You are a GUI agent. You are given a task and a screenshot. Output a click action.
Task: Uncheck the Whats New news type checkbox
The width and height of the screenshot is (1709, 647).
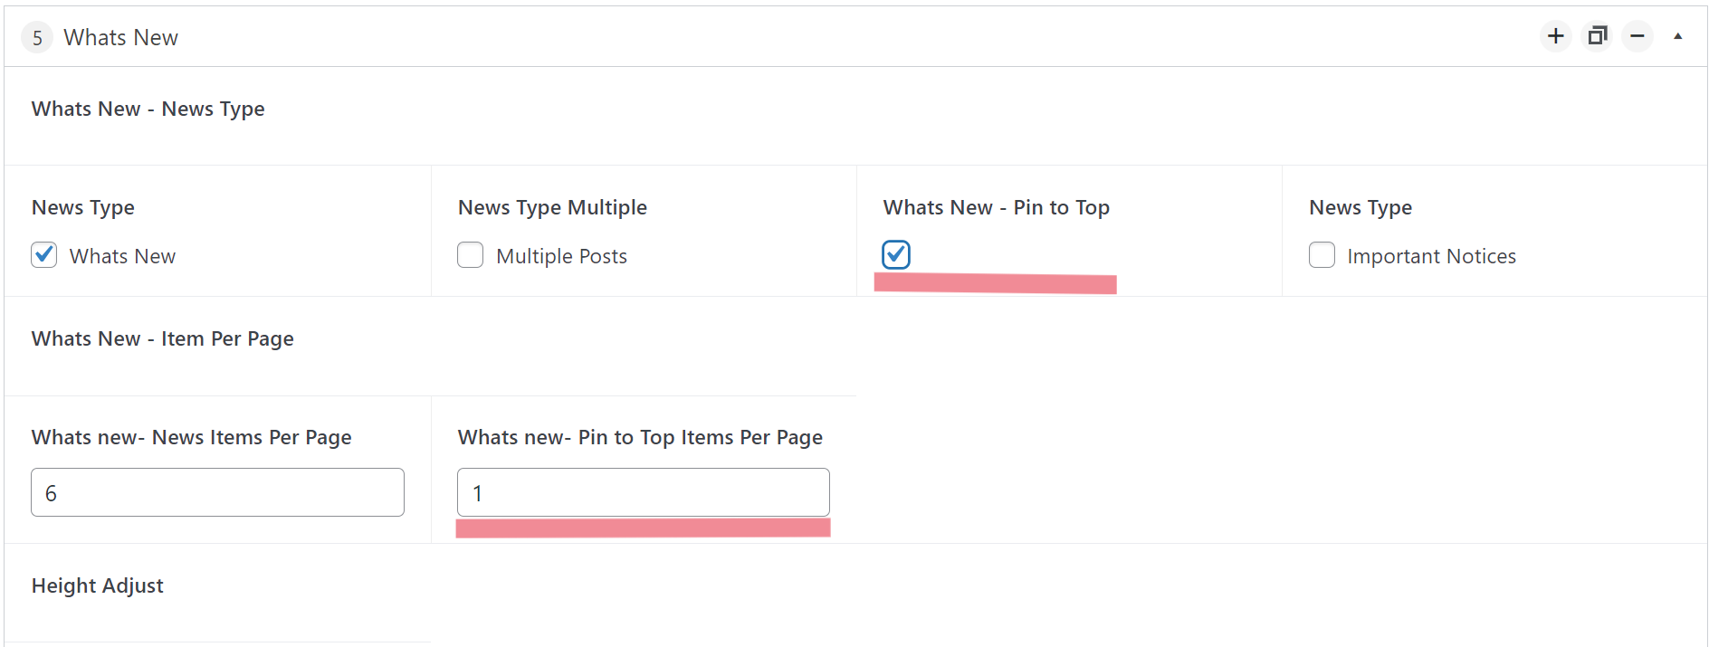click(44, 255)
